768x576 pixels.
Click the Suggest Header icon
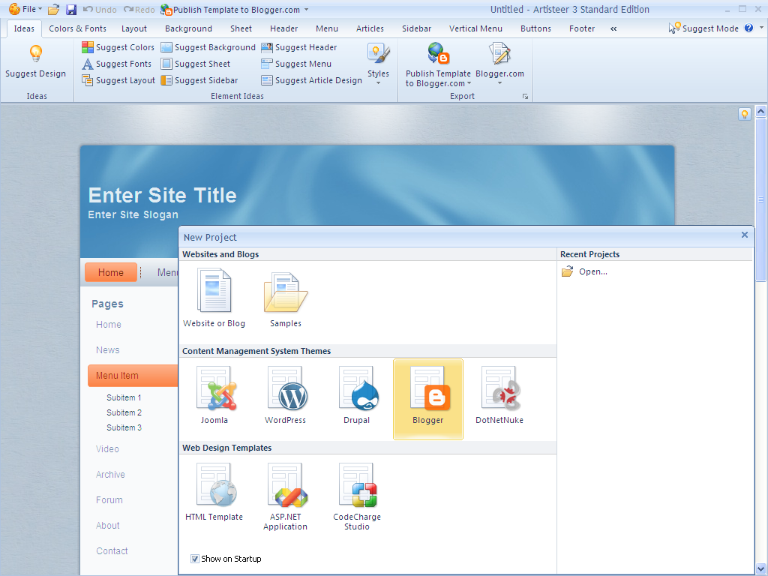click(x=267, y=47)
